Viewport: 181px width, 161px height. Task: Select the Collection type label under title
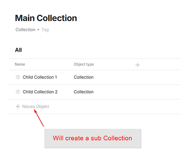25,30
